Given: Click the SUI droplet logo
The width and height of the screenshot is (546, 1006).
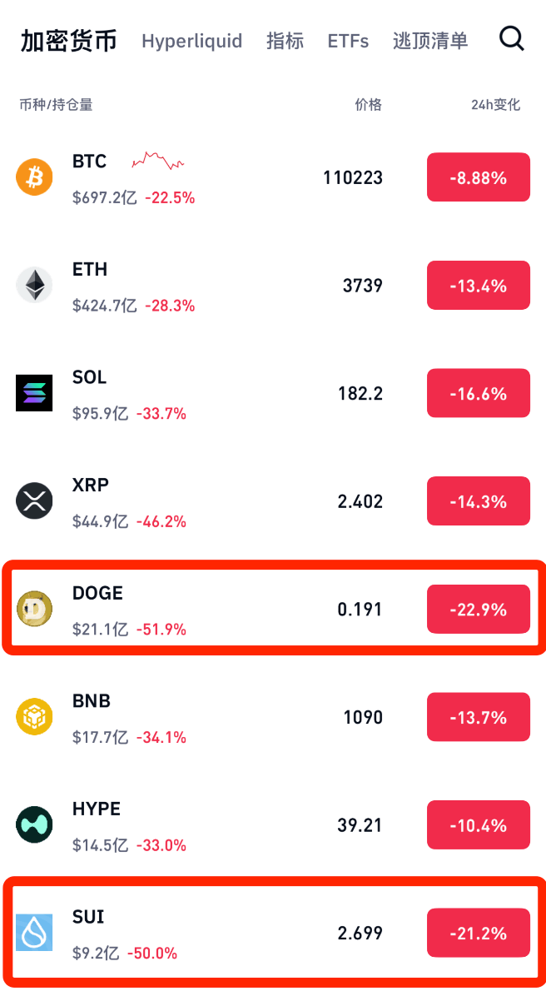Looking at the screenshot, I should (34, 933).
